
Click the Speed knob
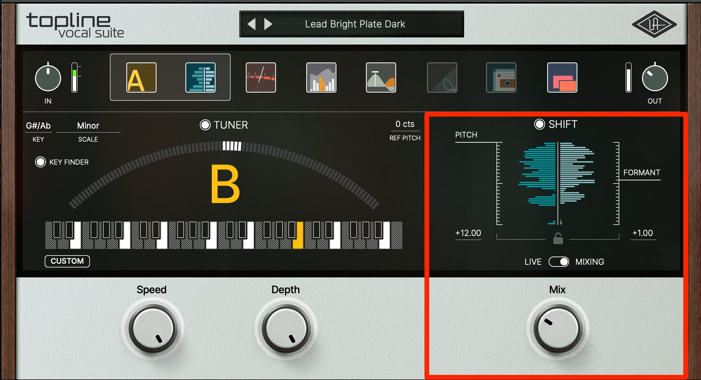pos(152,329)
